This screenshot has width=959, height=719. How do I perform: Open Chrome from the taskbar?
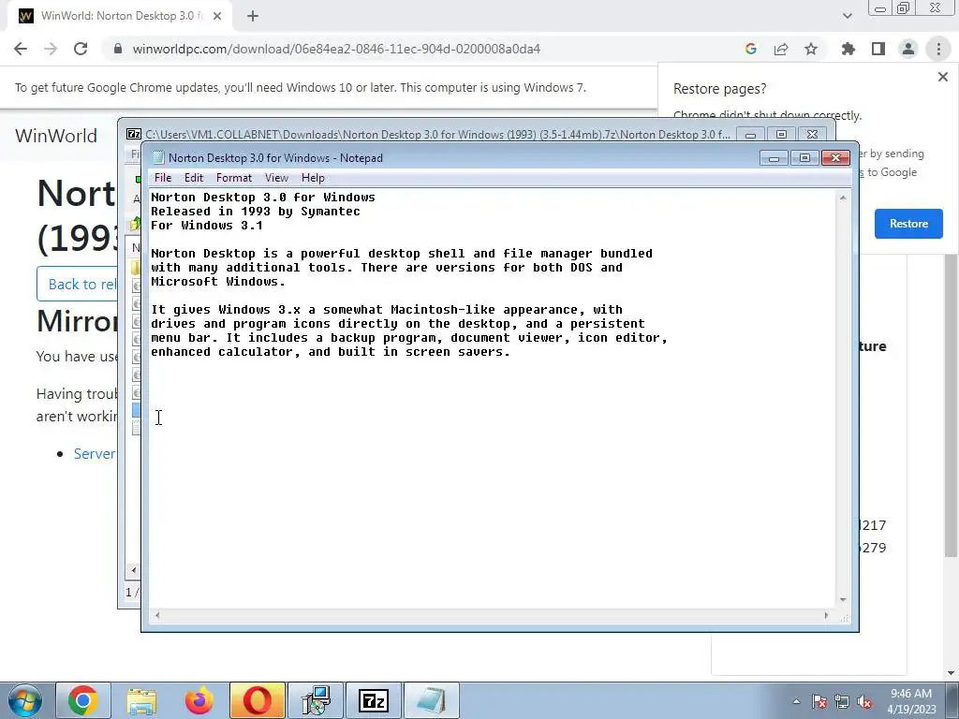[x=83, y=700]
